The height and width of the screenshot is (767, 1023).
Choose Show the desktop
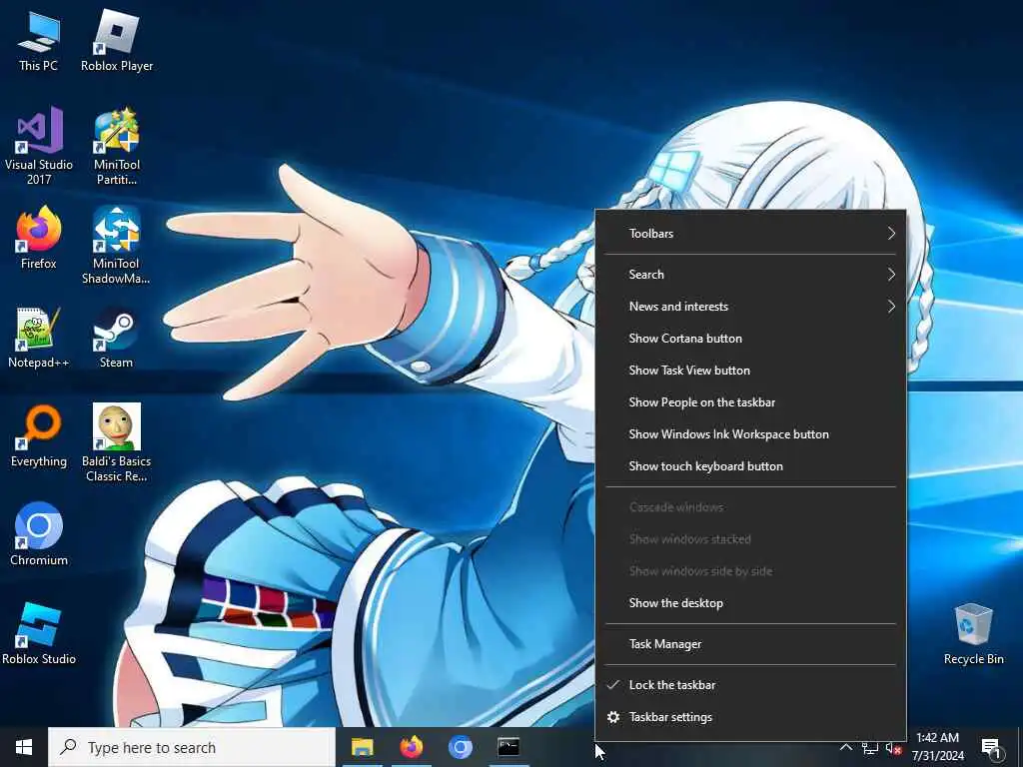(751, 603)
